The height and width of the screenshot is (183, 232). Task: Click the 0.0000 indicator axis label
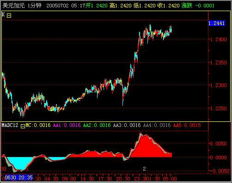(x=219, y=158)
